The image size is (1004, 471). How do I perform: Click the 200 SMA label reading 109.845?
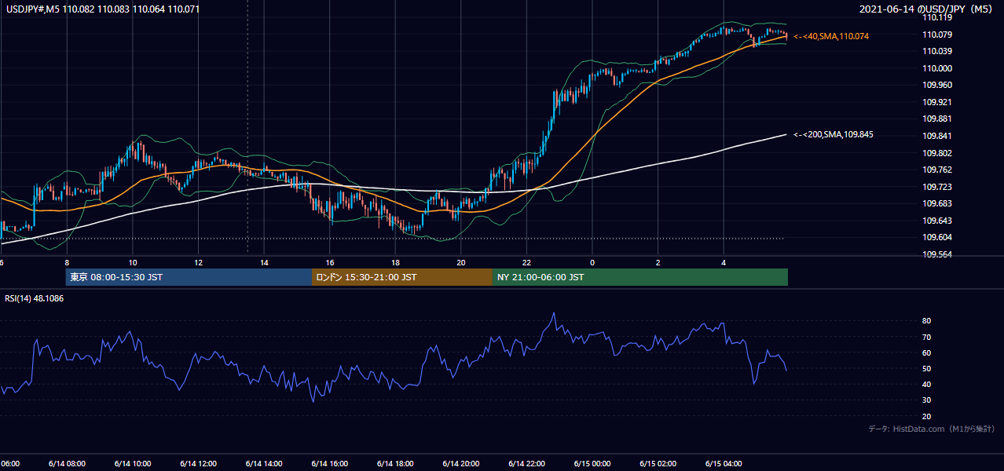coord(834,134)
